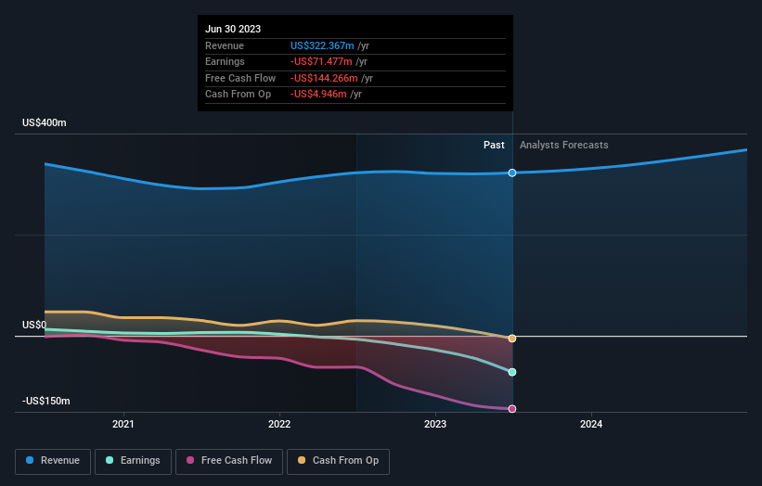Toggle the Free Cash Flow legend button
This screenshot has width=762, height=486.
point(229,461)
